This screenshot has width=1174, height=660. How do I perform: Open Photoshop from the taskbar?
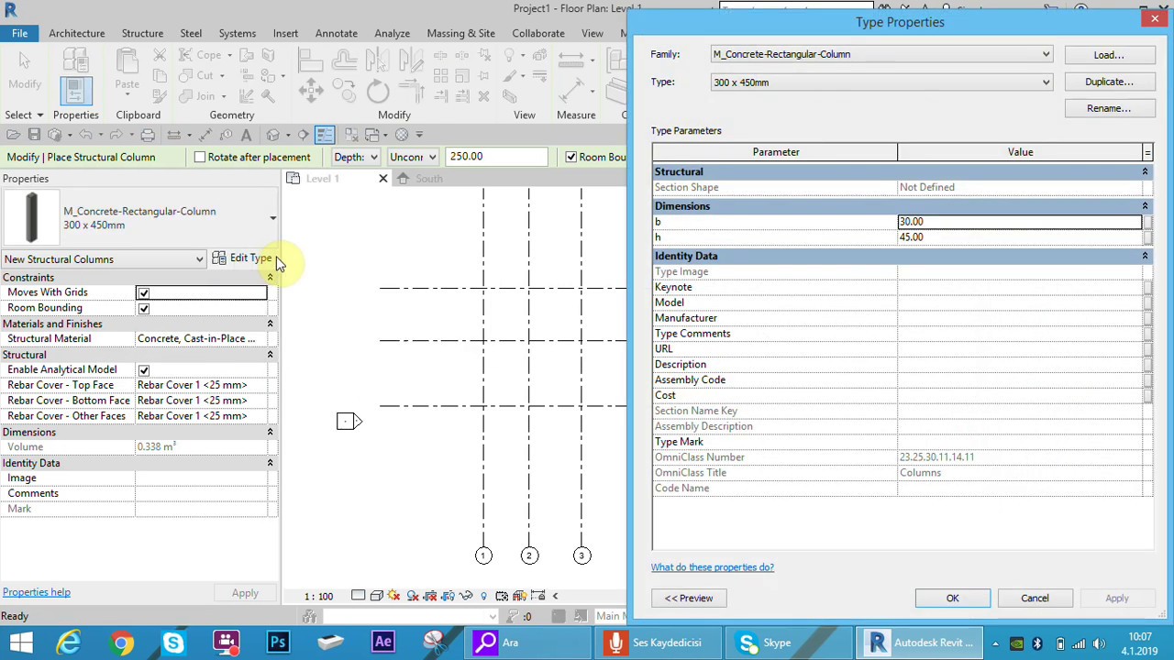pyautogui.click(x=278, y=642)
